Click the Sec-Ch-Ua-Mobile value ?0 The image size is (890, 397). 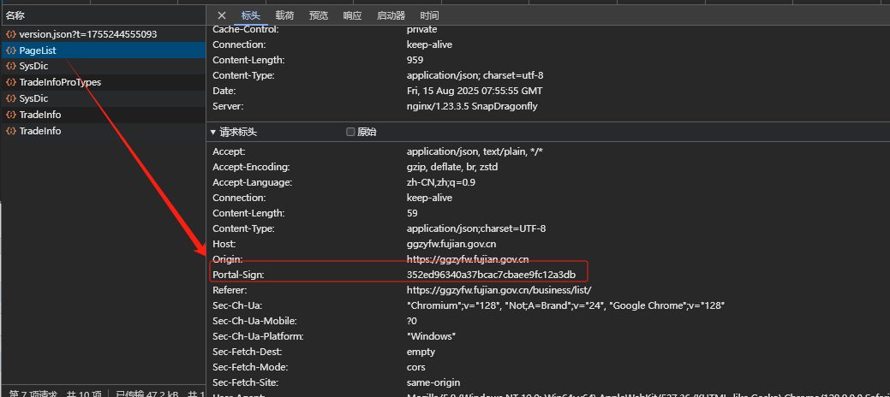pos(411,321)
